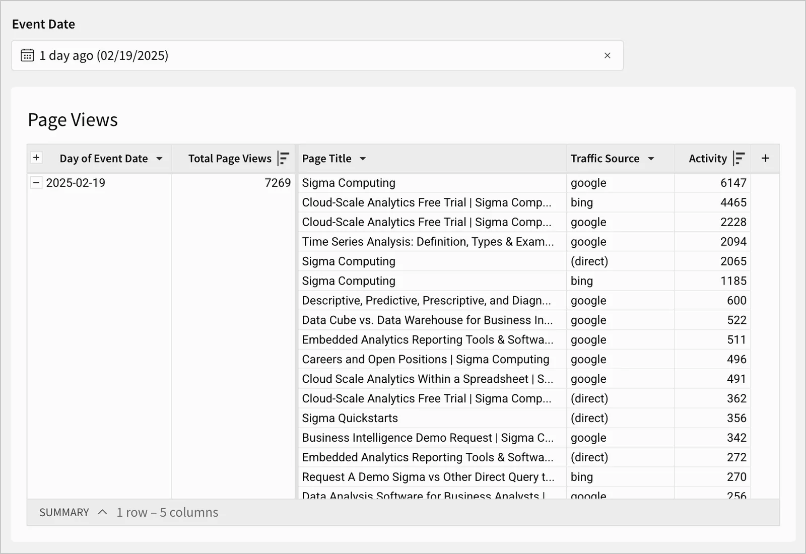Viewport: 806px width, 554px height.
Task: Click the Event Date filter field
Action: pyautogui.click(x=317, y=55)
